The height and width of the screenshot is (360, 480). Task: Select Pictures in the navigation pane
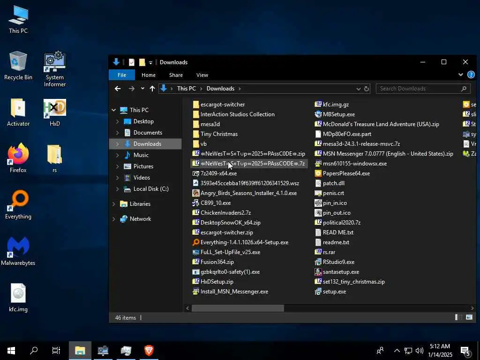tap(143, 166)
